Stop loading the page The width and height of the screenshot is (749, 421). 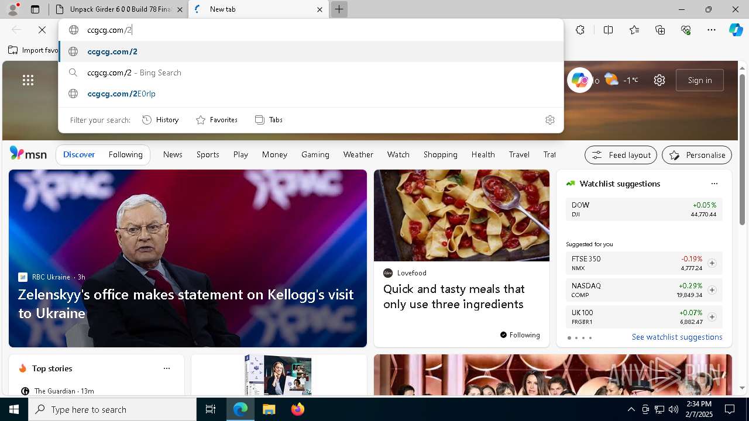[x=42, y=30]
